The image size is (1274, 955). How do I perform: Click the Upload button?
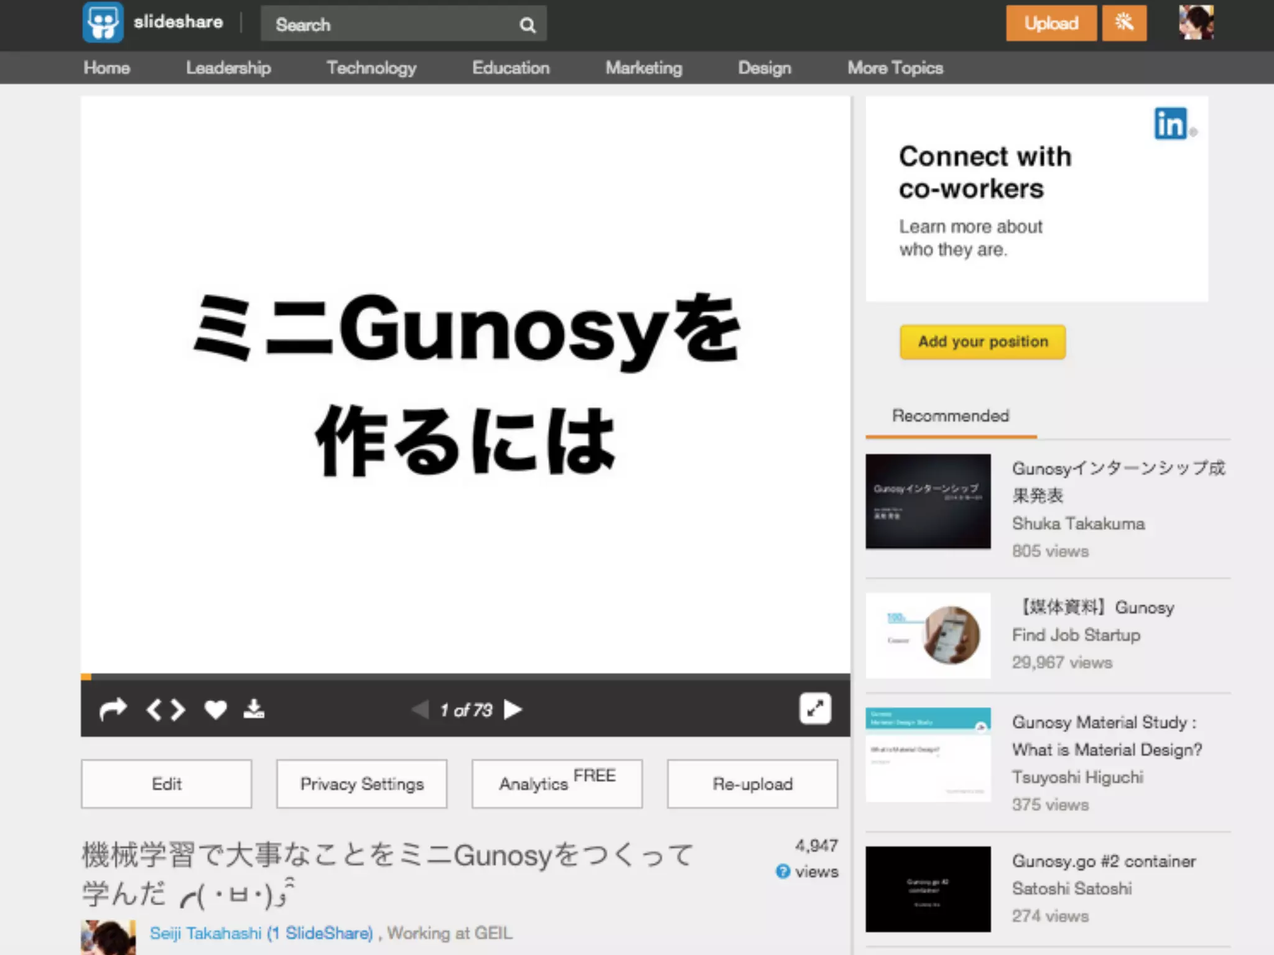pyautogui.click(x=1051, y=24)
